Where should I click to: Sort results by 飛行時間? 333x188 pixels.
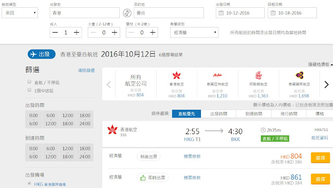tap(289, 114)
